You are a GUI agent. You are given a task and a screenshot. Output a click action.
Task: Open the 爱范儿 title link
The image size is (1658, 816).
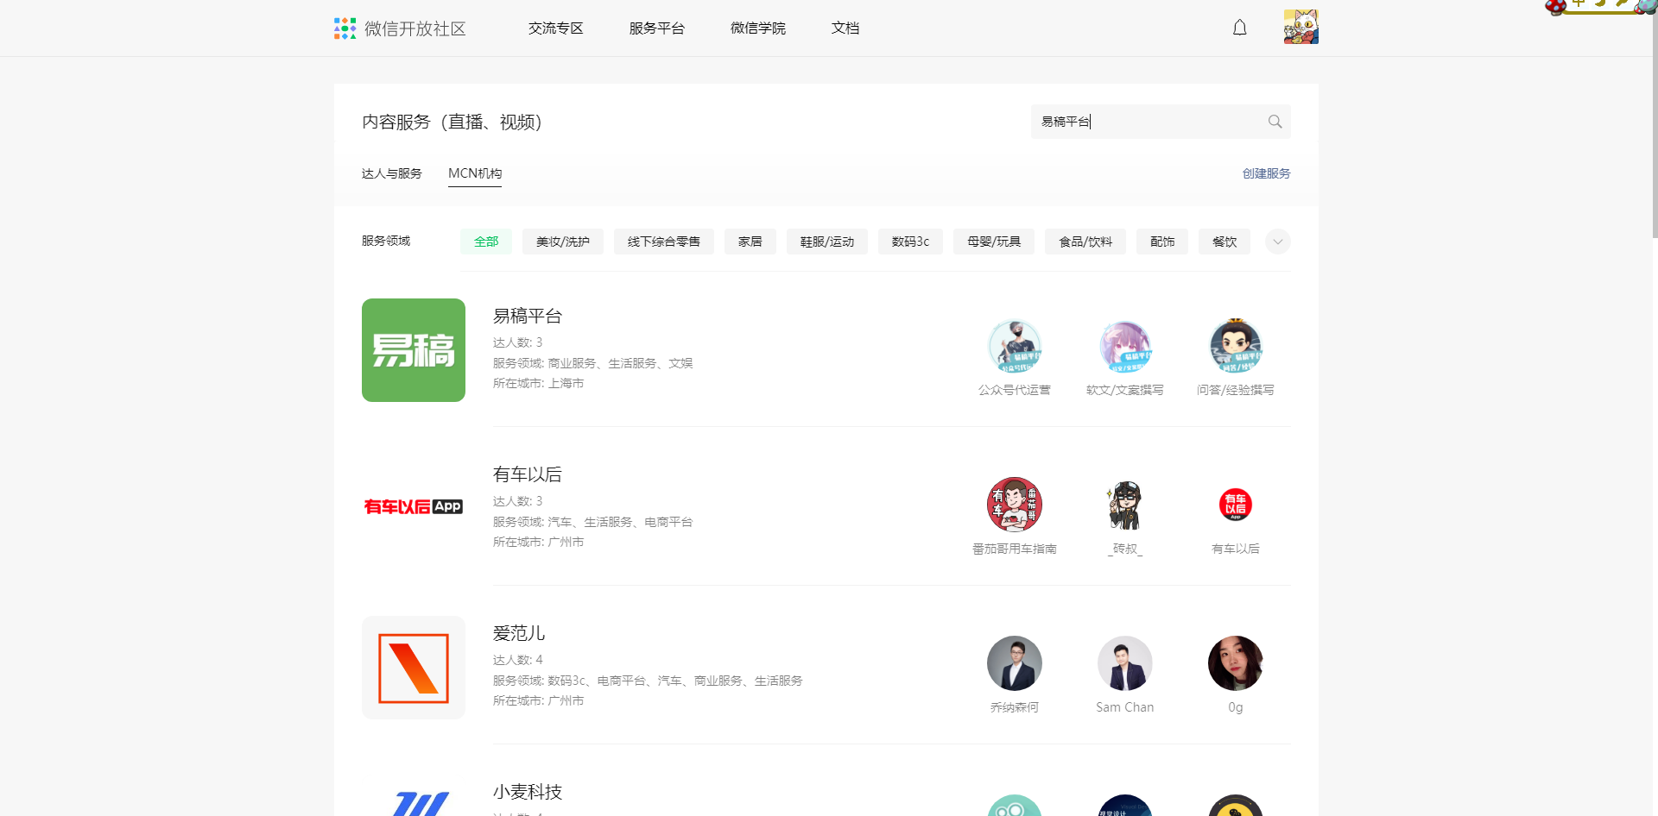click(x=519, y=633)
